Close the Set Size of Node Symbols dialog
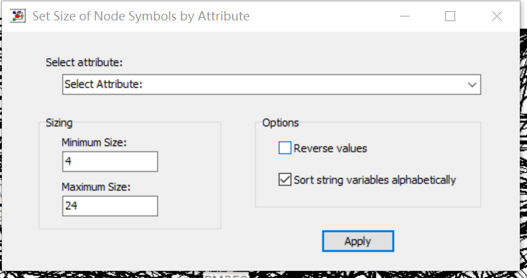Viewport: 527px width, 278px height. 497,16
